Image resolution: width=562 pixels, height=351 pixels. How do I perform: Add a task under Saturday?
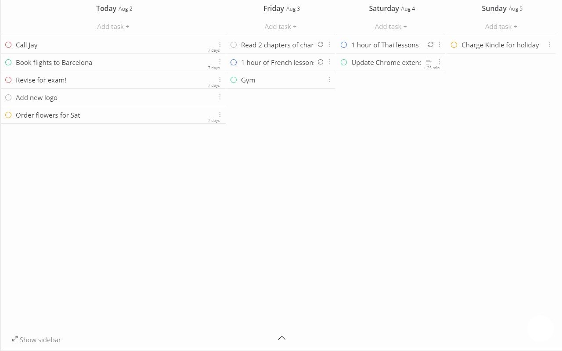[391, 26]
